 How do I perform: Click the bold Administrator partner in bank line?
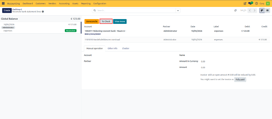[170, 31]
